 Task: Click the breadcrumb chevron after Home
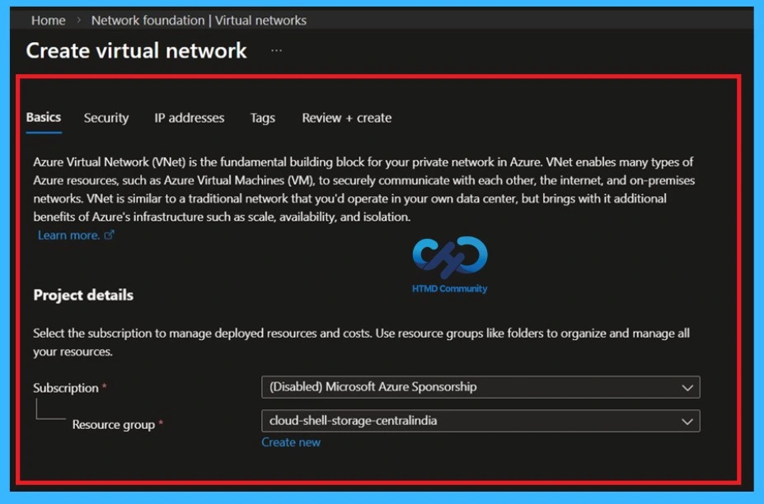pyautogui.click(x=78, y=20)
